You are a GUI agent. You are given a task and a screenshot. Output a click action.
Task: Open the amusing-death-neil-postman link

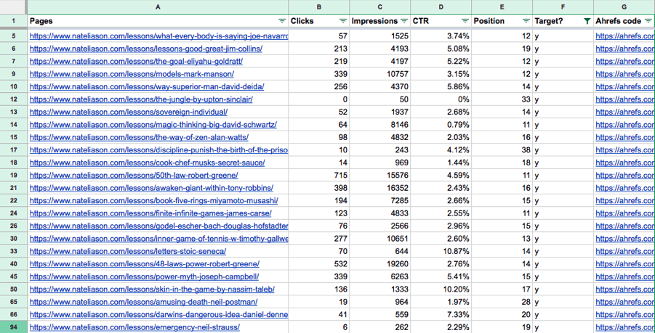click(x=143, y=302)
